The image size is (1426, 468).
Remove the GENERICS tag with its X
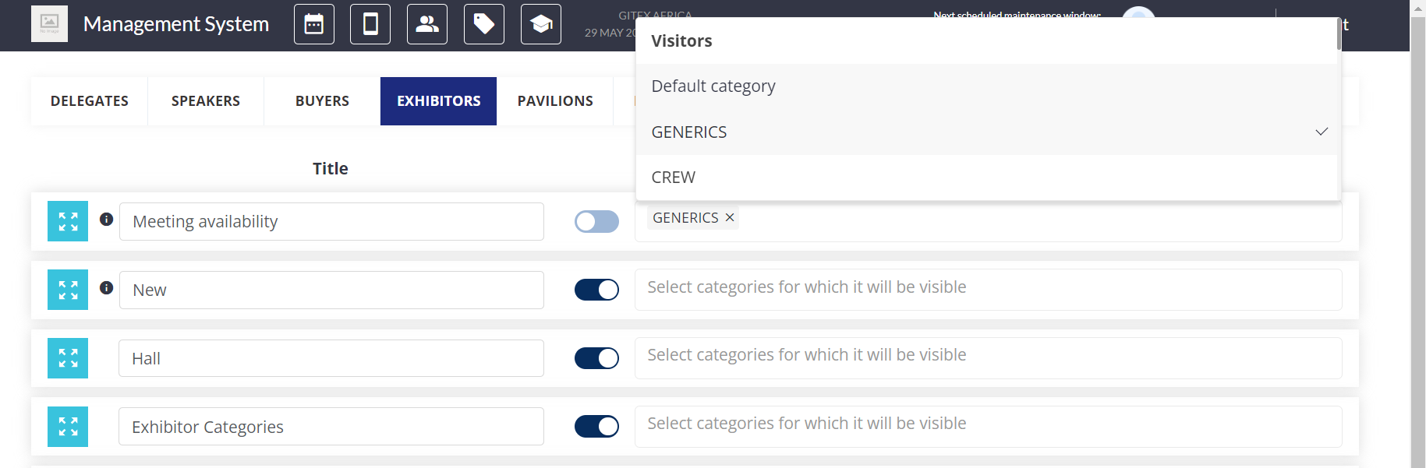coord(730,218)
